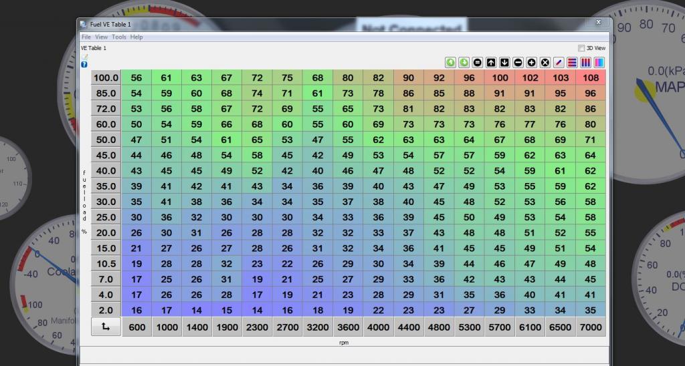Select cell 40 at 40.0 load, 3200 rpm
This screenshot has height=366, width=685.
click(318, 170)
